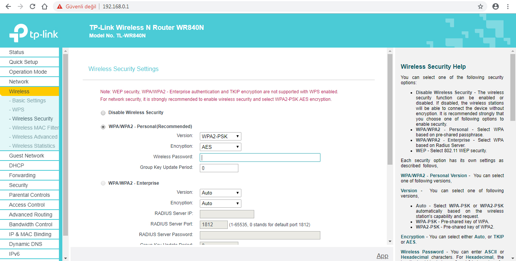This screenshot has width=516, height=261.
Task: Open IP & MAC Binding menu
Action: coord(29,234)
